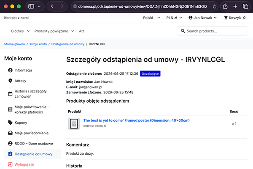Open the Kontakt z nami link
Screen dimensions: 253x169
pos(16,18)
